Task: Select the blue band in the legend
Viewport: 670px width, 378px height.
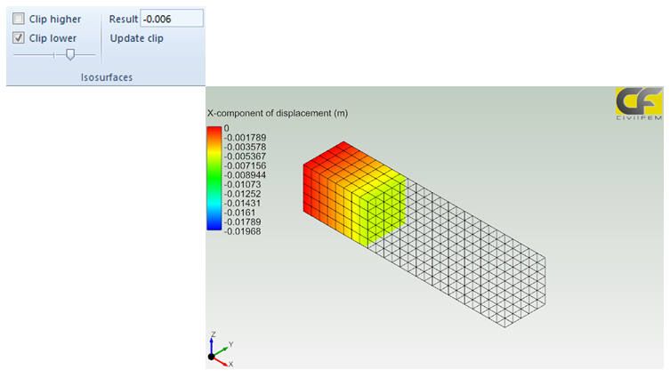Action: pyautogui.click(x=214, y=222)
